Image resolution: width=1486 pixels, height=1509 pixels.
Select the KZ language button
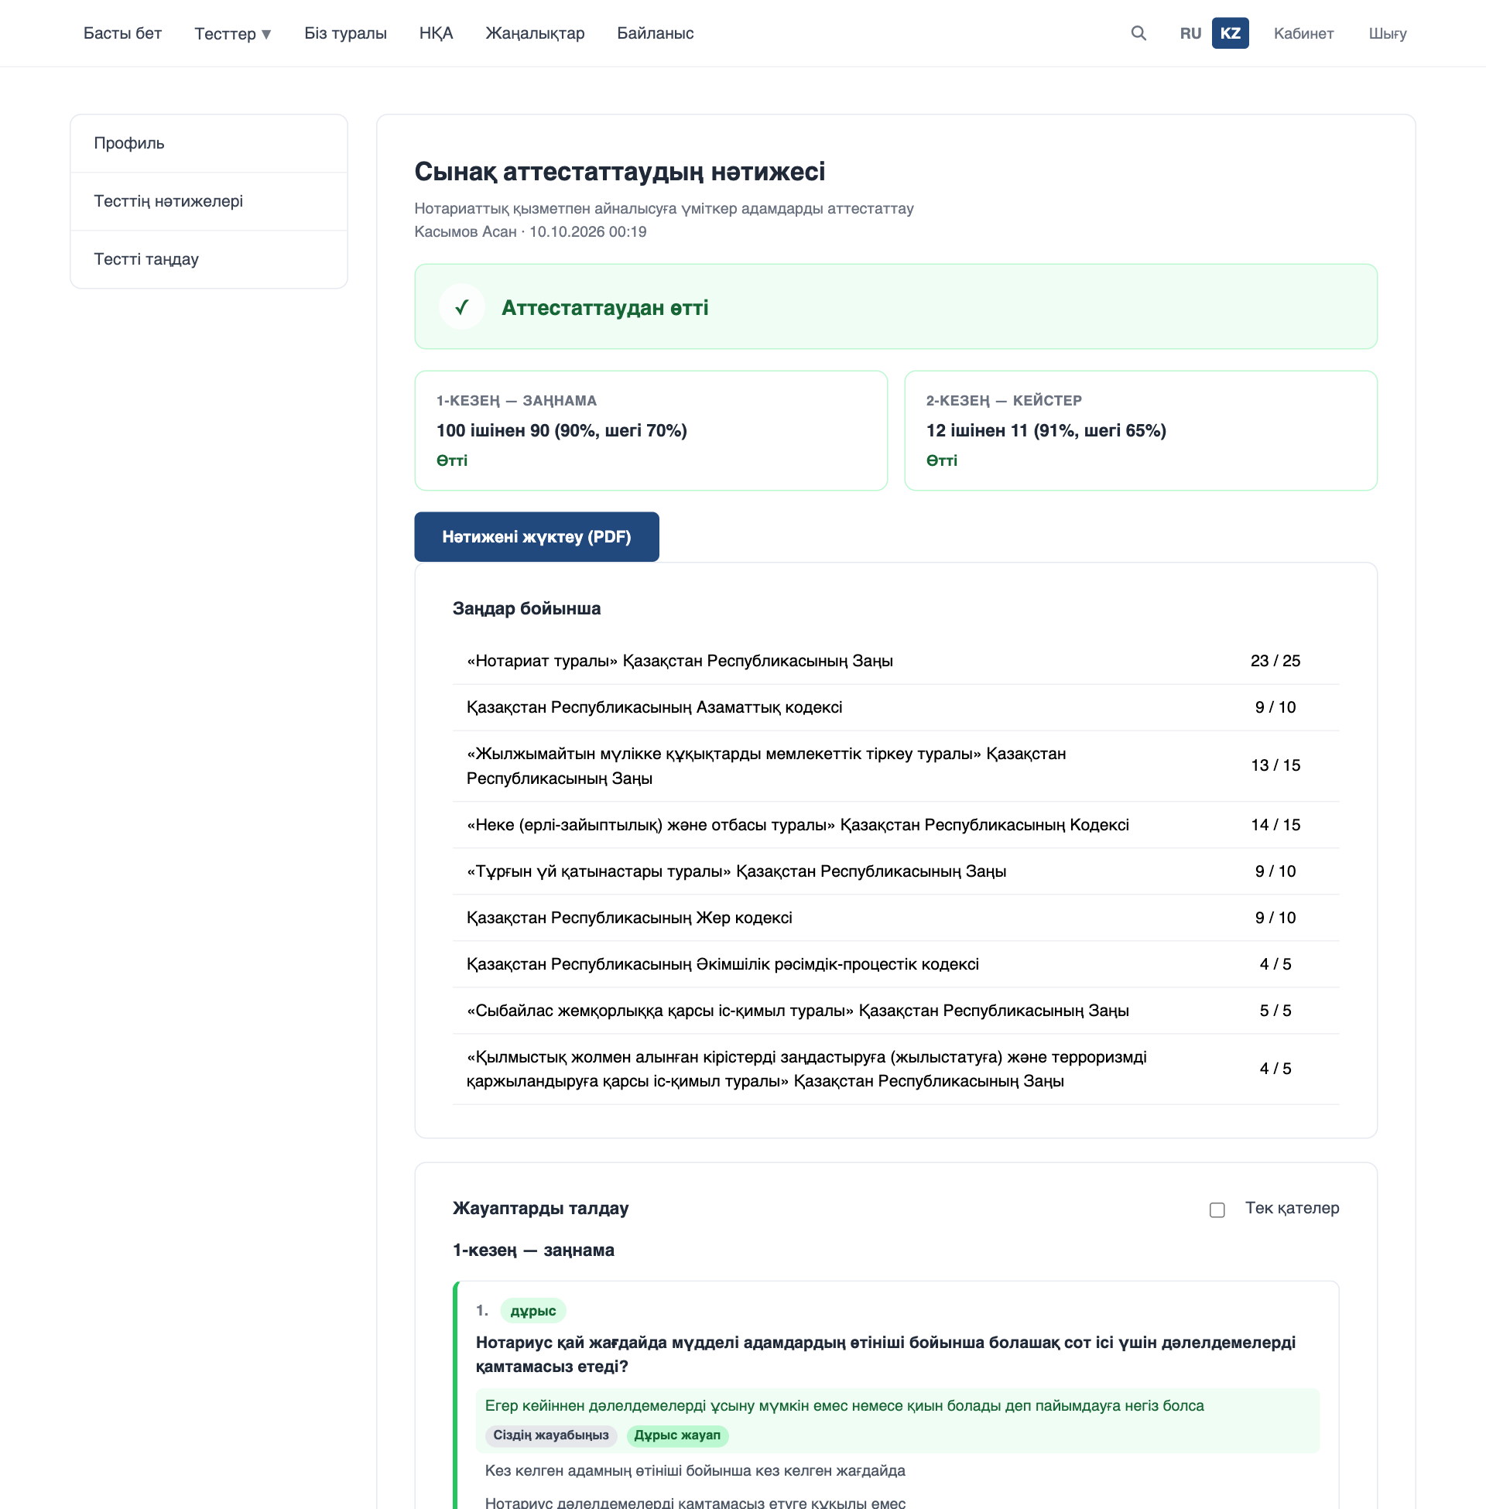[1230, 33]
